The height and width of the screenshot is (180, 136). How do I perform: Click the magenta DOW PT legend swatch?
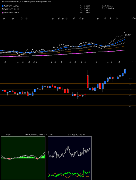[x=3, y=13]
